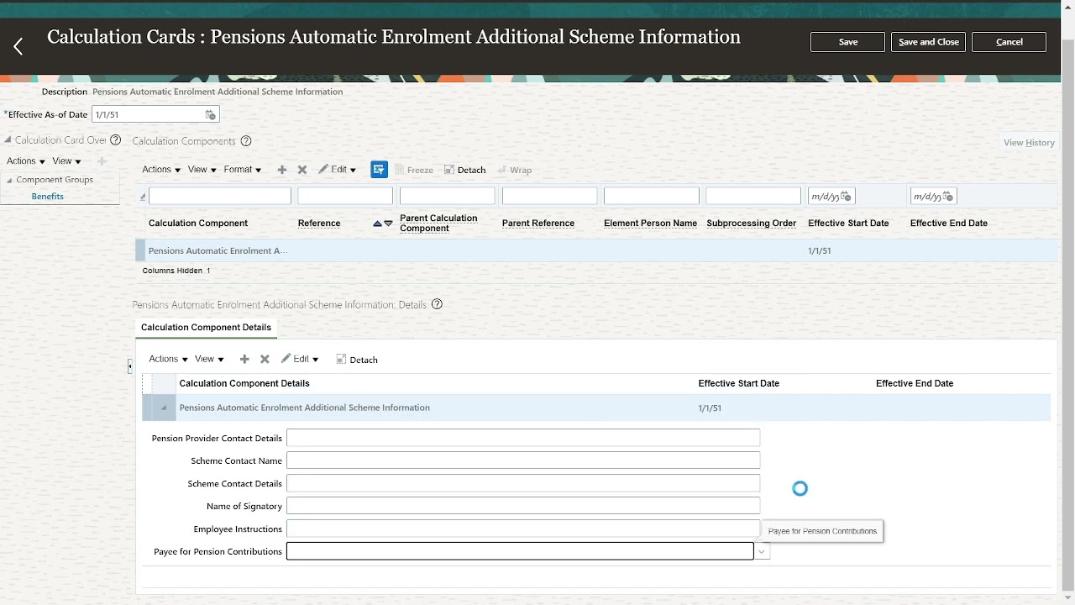Collapse the Calculation Card Overview section
This screenshot has width=1075, height=605.
8,140
